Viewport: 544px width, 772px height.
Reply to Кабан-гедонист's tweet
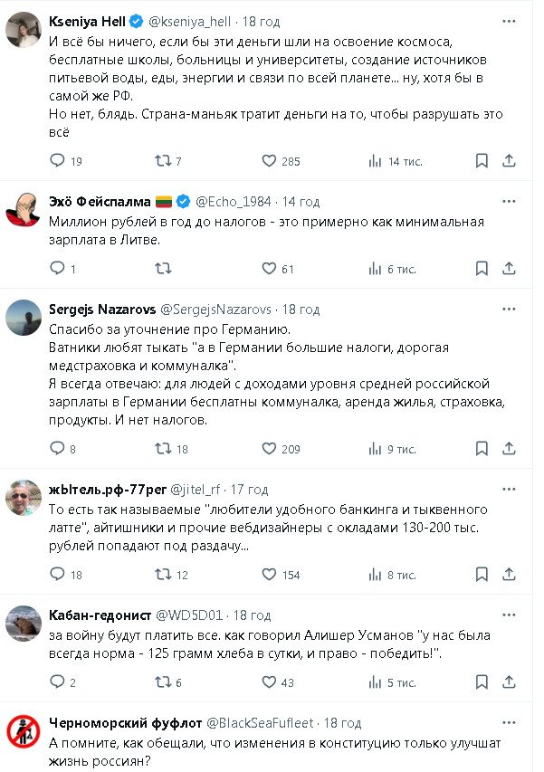57,681
